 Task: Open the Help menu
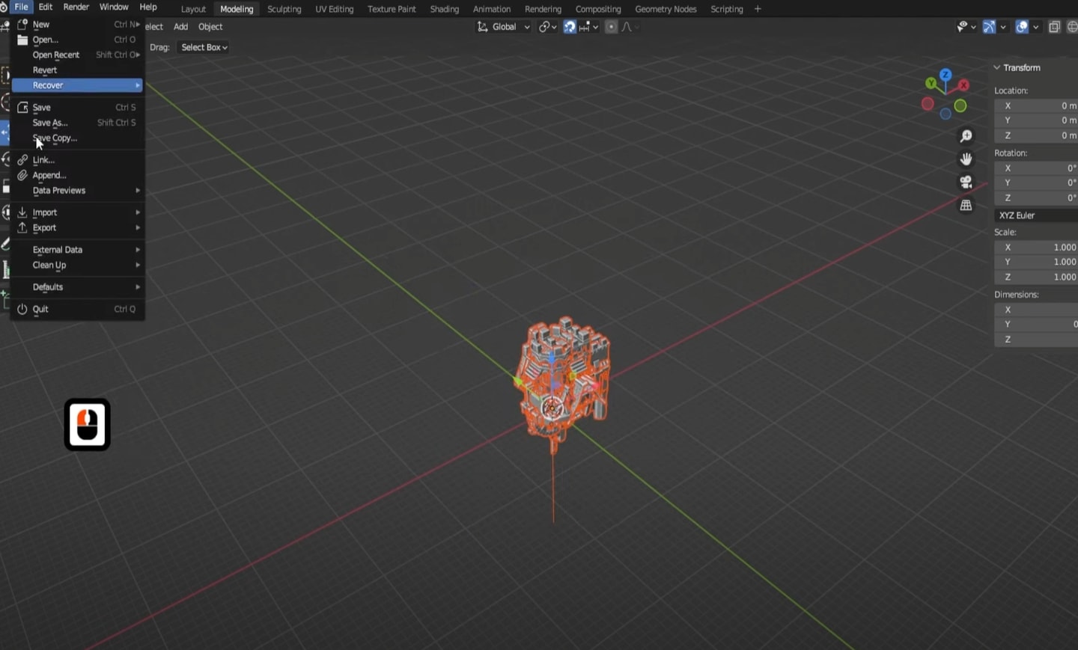pos(148,7)
